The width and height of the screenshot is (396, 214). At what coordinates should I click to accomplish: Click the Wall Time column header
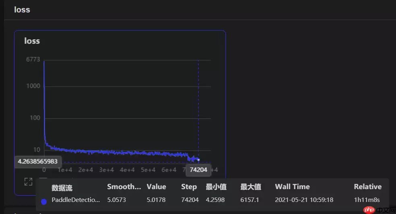coord(292,187)
